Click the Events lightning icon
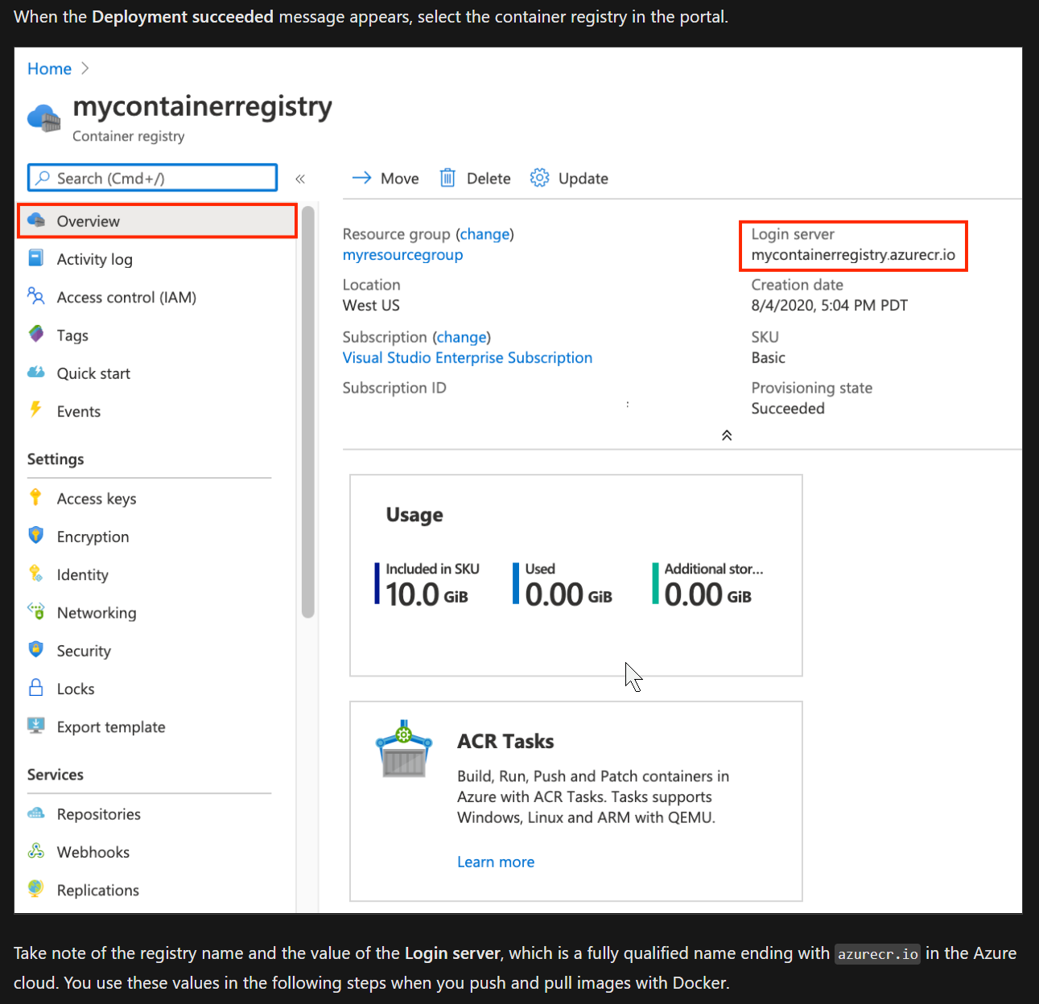The image size is (1039, 1004). point(35,409)
